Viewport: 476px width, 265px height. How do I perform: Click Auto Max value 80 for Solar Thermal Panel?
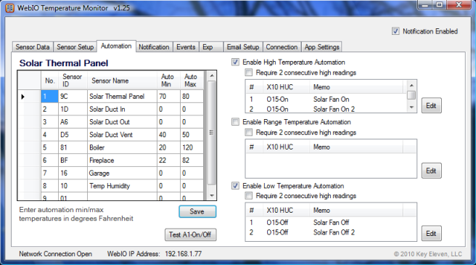tap(192, 97)
